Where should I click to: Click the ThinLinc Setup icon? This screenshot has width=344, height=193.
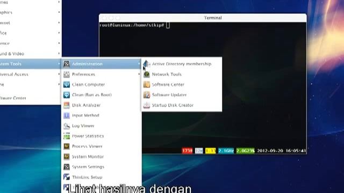[67, 177]
